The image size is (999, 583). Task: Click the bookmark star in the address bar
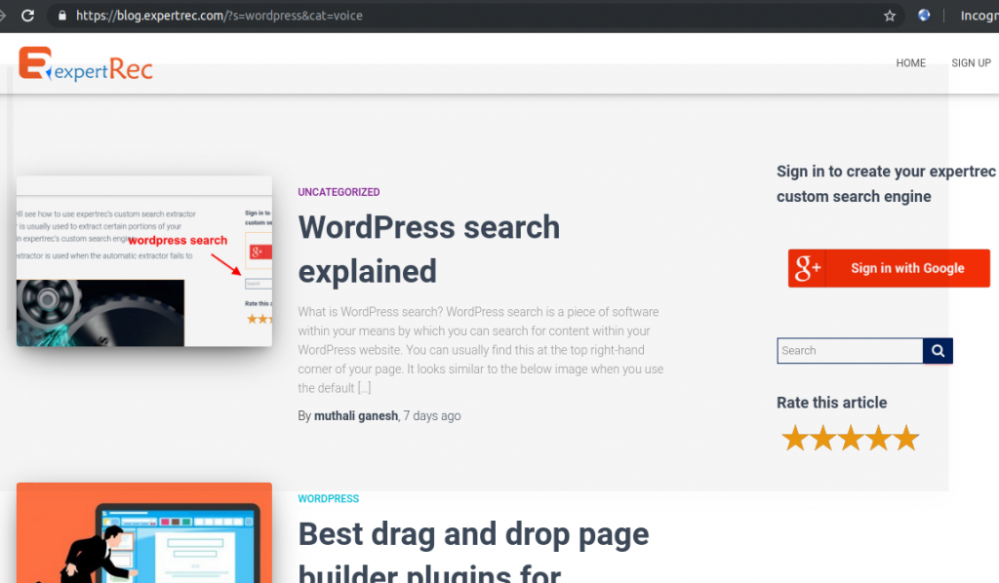[x=889, y=16]
